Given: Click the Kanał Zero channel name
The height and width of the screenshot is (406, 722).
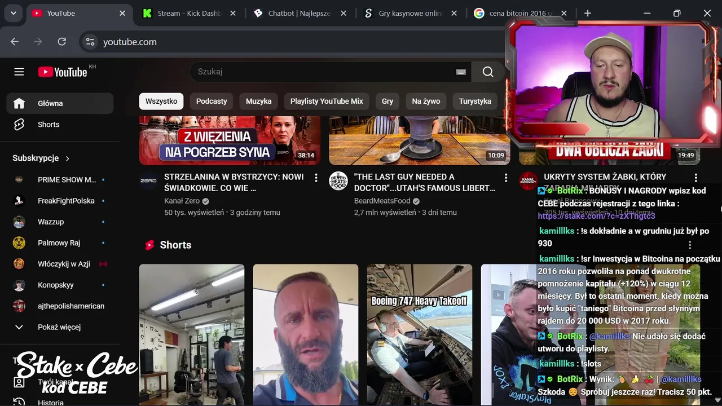Looking at the screenshot, I should (182, 201).
